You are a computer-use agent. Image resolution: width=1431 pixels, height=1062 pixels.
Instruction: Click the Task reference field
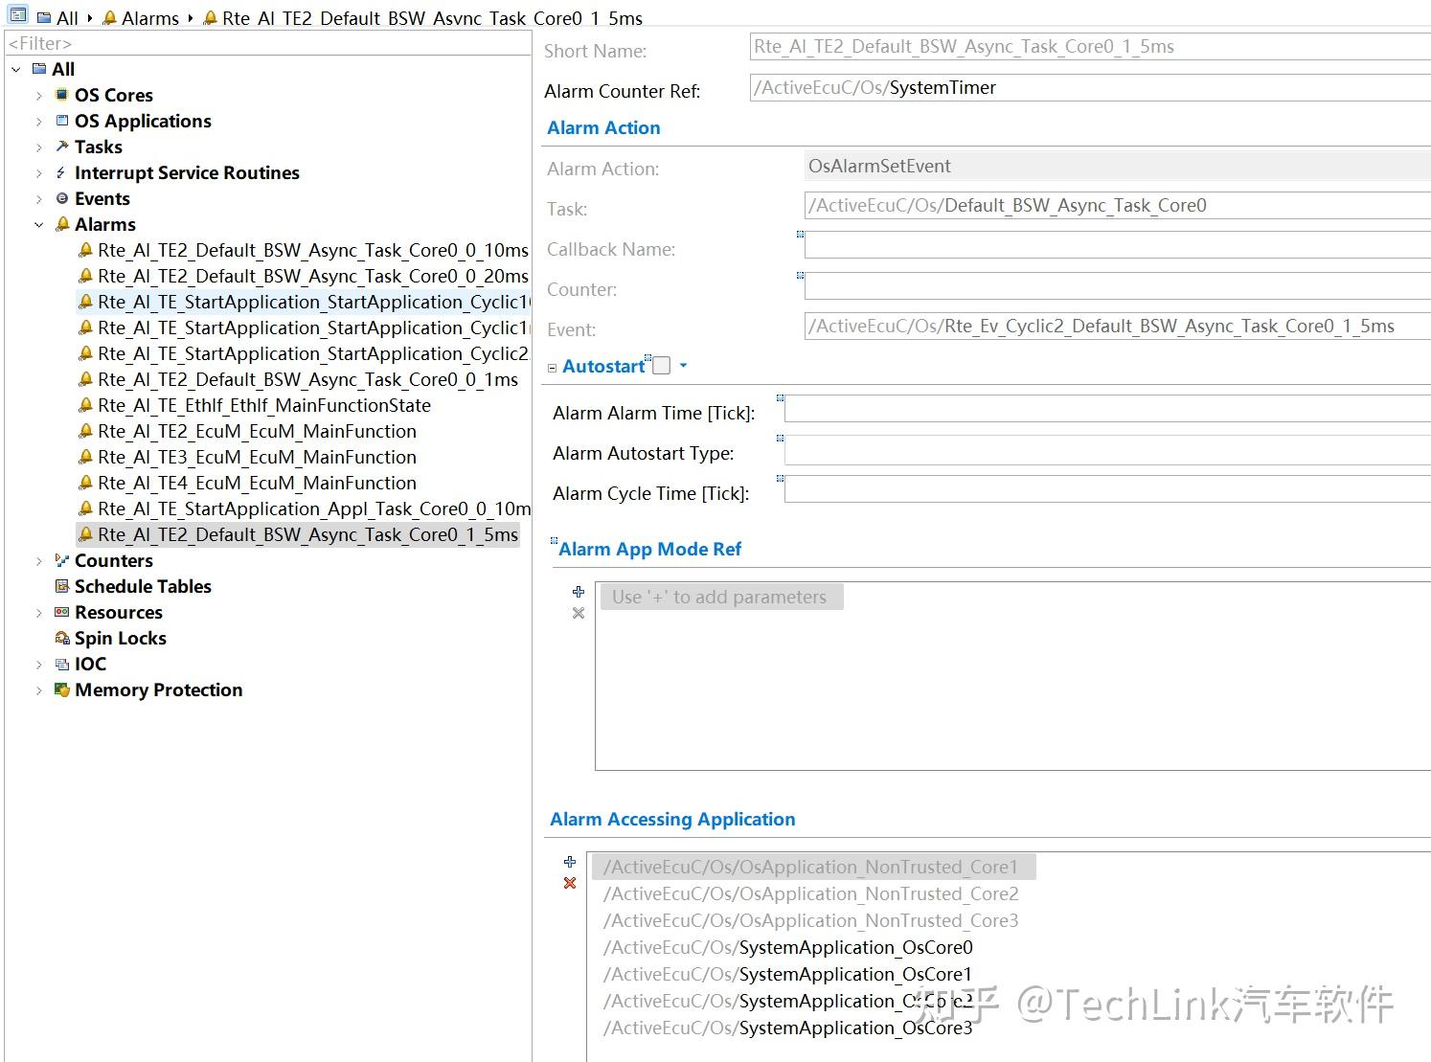1118,206
